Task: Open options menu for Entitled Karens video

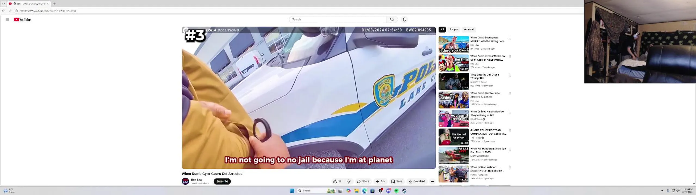Action: coord(510,112)
